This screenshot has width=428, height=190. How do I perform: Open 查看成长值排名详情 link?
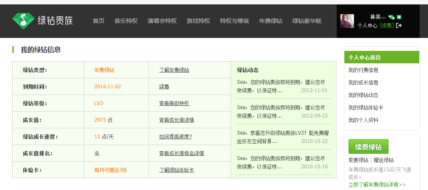181,153
